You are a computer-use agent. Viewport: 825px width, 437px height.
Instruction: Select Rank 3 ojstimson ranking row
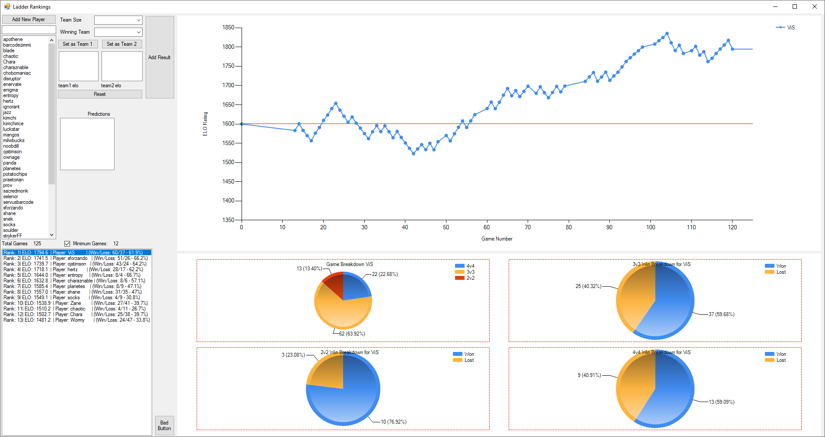click(77, 264)
